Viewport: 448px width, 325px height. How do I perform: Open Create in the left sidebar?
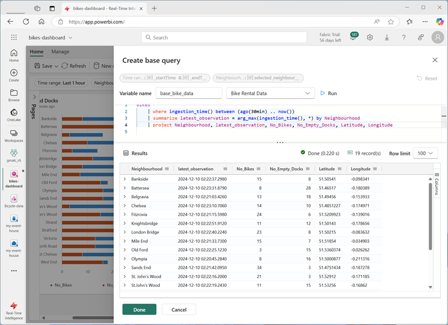pyautogui.click(x=13, y=76)
